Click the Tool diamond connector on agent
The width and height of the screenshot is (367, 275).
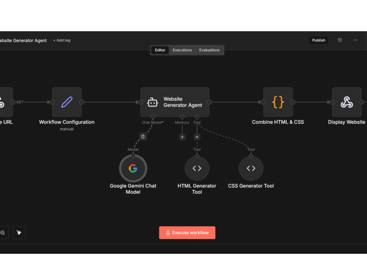197,117
